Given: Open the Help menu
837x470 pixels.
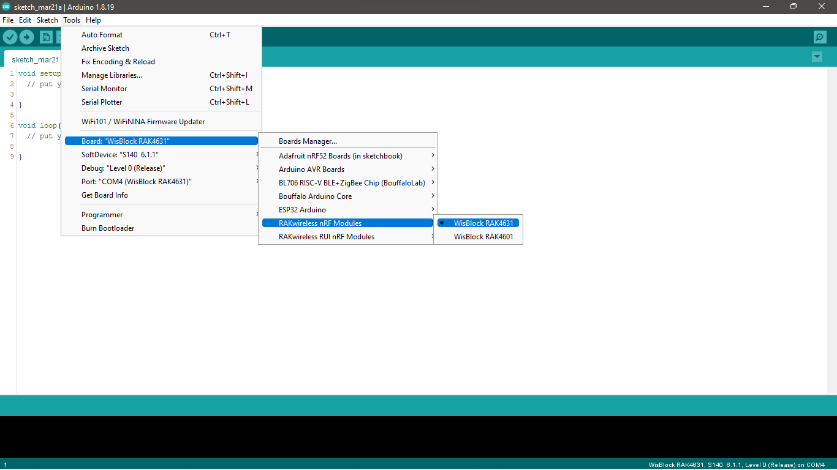Looking at the screenshot, I should pyautogui.click(x=93, y=20).
